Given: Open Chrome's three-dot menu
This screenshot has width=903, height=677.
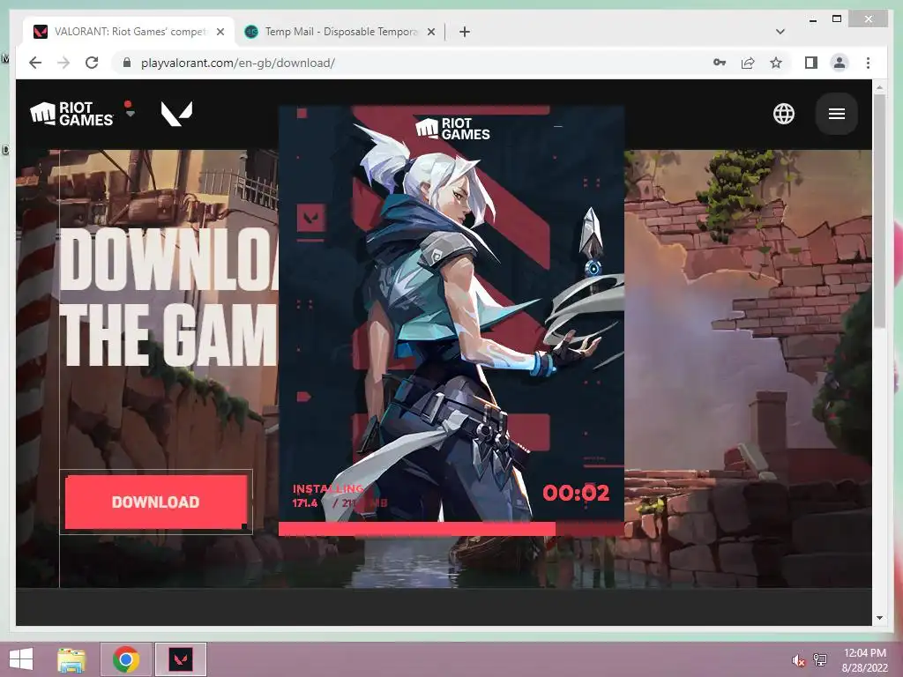Looking at the screenshot, I should click(x=868, y=63).
